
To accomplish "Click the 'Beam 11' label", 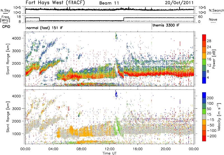I will [x=109, y=3].
